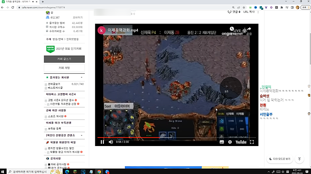This screenshot has width=311, height=174.
Task: Open browser zoom magnifier icon
Action: (233, 7)
